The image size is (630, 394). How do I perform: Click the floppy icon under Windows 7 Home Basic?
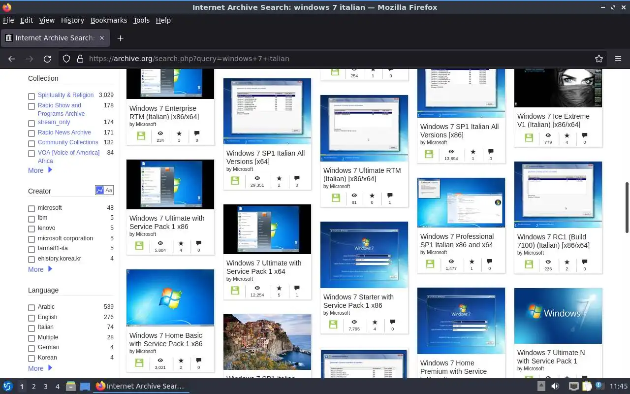(x=139, y=363)
